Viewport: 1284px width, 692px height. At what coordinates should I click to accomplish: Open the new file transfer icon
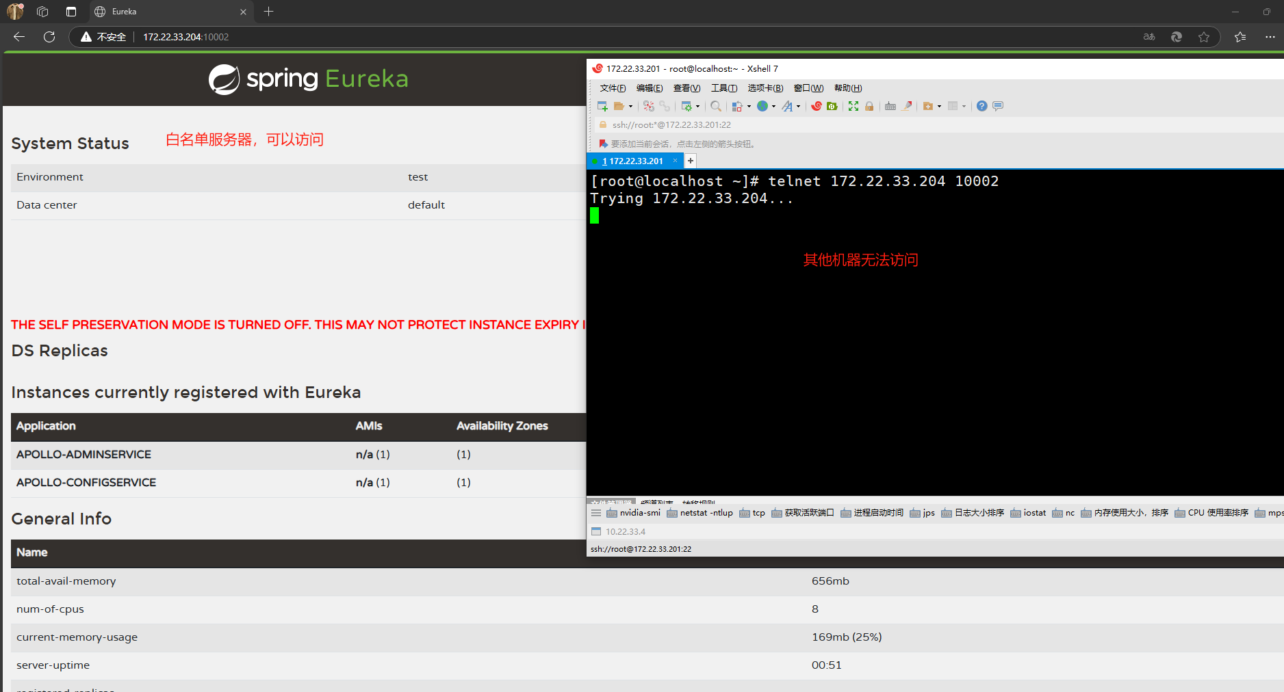[x=928, y=106]
